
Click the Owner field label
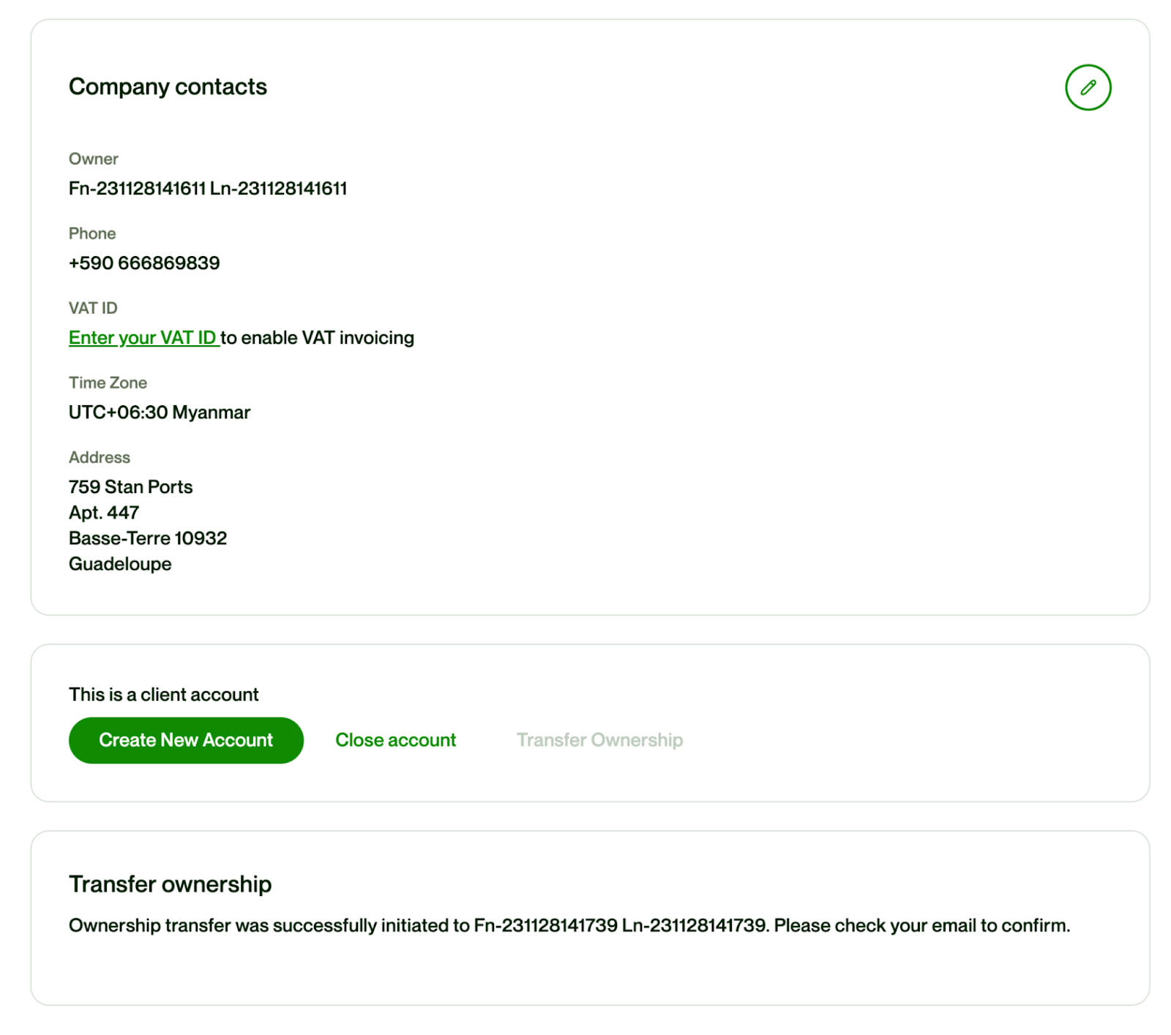[93, 159]
